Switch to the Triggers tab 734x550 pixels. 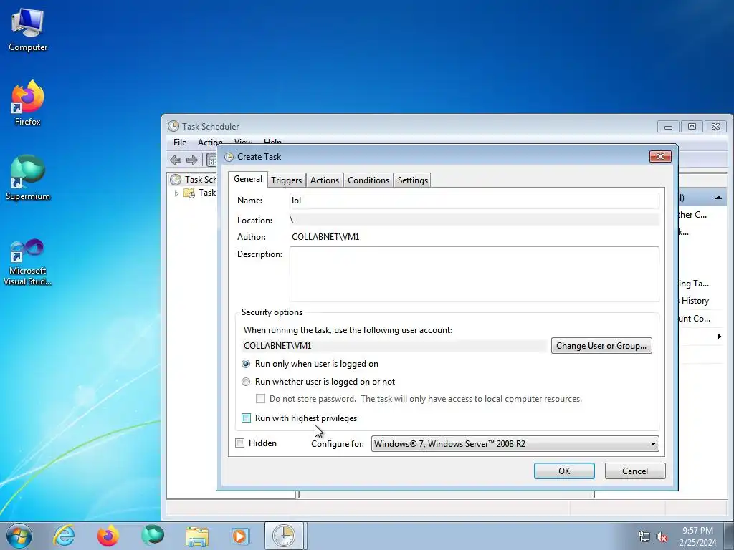click(287, 180)
